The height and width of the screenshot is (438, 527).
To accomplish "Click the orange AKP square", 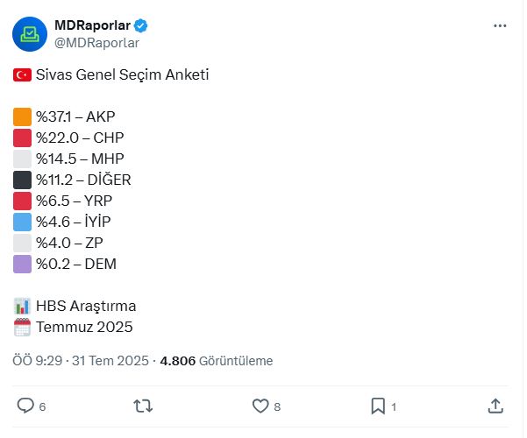I will (x=22, y=117).
